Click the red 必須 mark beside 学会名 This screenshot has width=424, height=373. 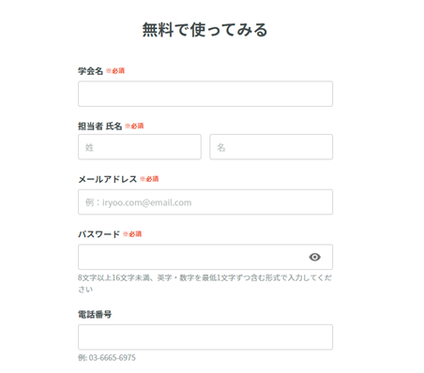pyautogui.click(x=115, y=71)
